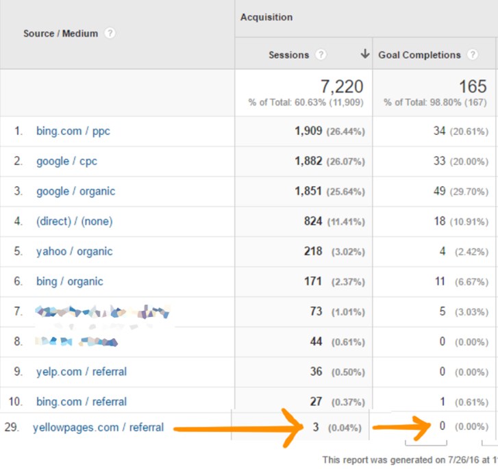Open the blurred source in row 8

(77, 341)
